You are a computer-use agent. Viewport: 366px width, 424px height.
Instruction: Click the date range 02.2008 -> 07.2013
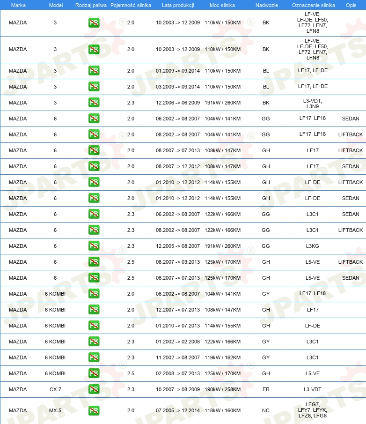pos(178,373)
